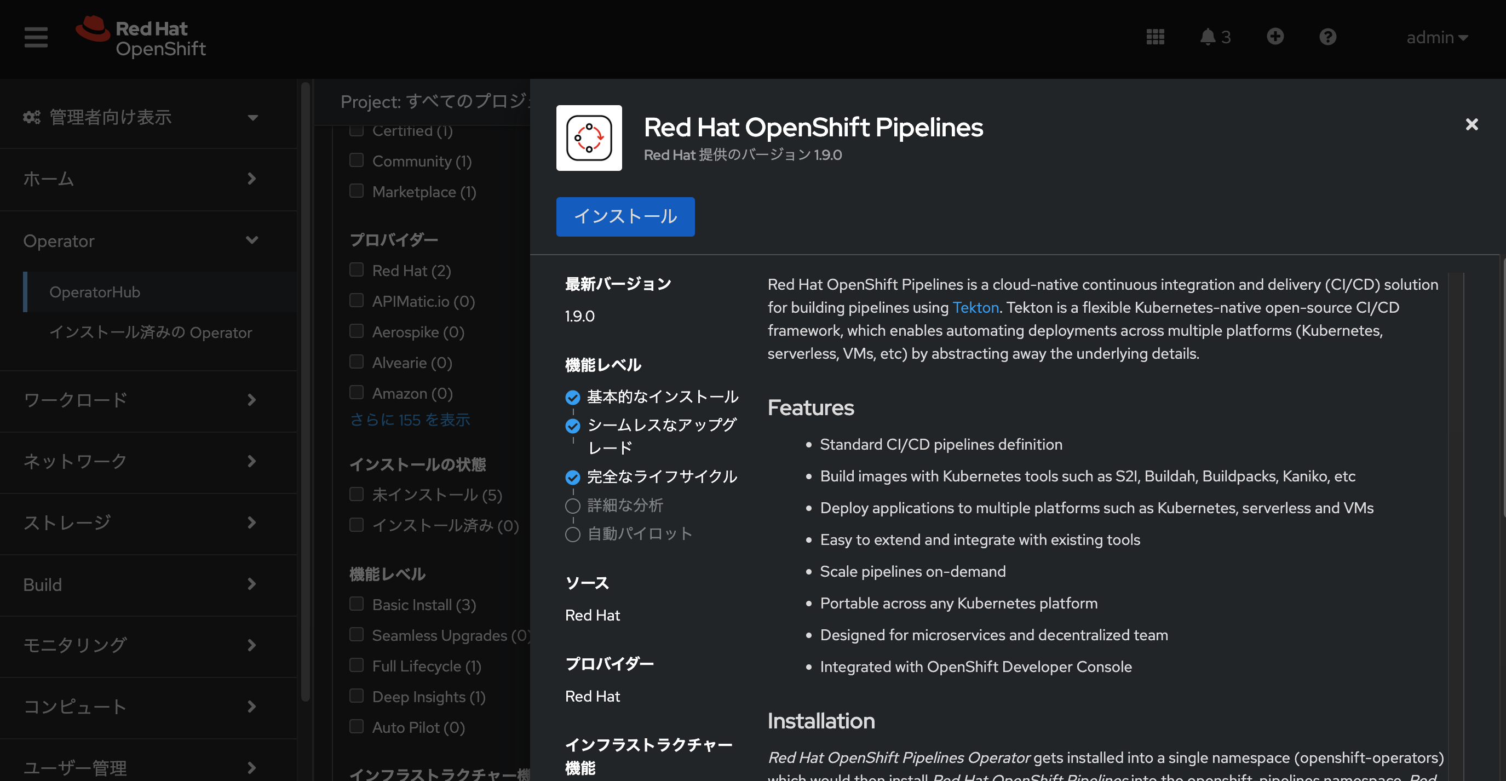Click the Project selector dropdown

434,102
